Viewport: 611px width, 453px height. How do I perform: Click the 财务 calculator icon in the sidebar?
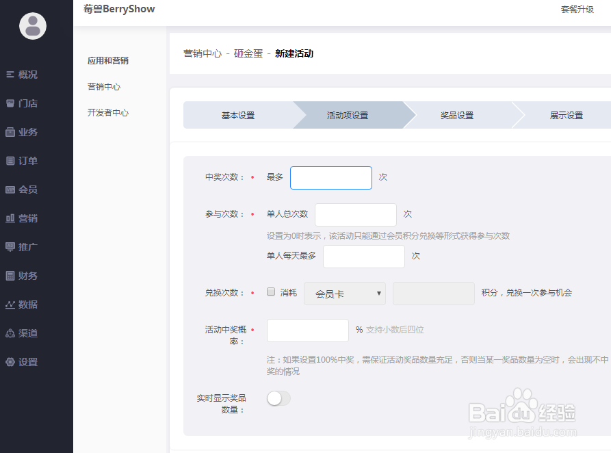10,276
